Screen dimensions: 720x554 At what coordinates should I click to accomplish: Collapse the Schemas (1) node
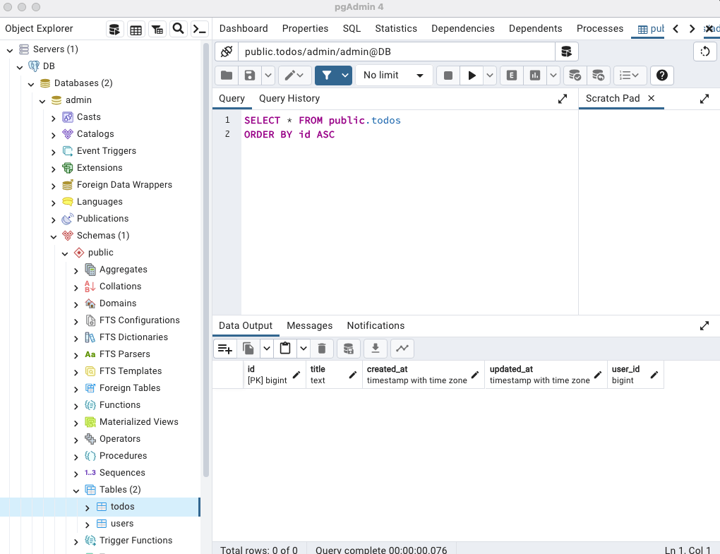click(53, 236)
